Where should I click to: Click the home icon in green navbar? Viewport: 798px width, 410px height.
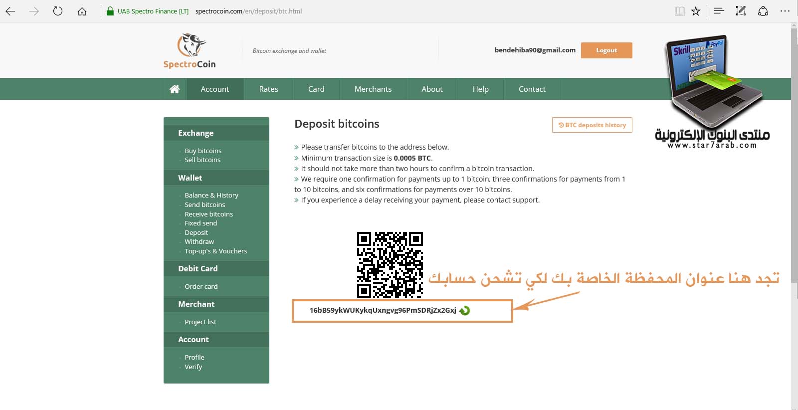click(175, 89)
